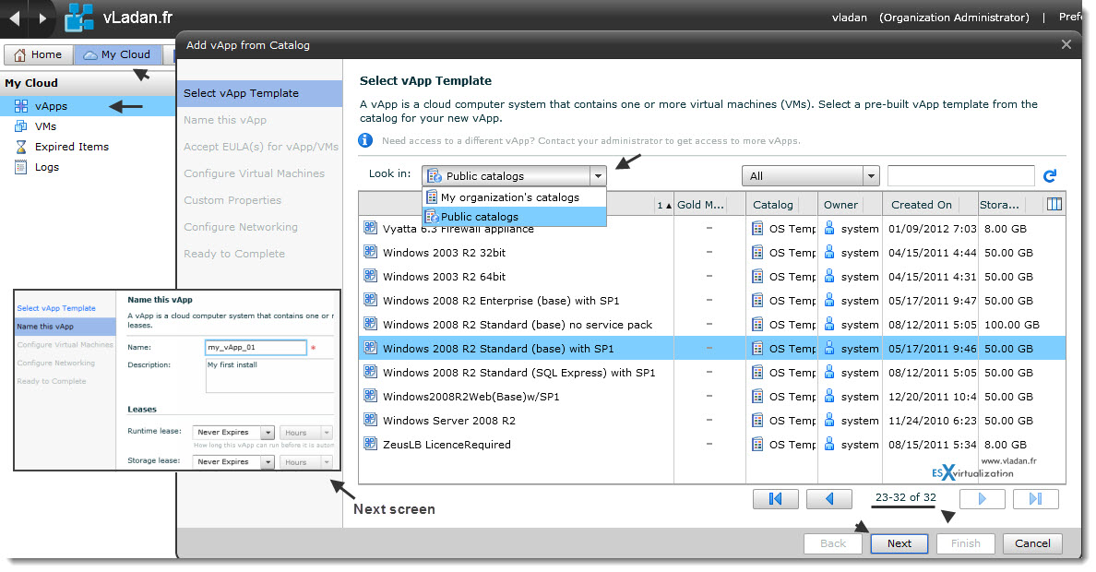The height and width of the screenshot is (572, 1096).
Task: Click the Next button
Action: pyautogui.click(x=899, y=543)
